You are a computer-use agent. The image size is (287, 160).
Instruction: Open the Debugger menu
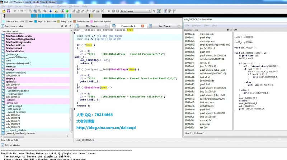(x=48, y=6)
